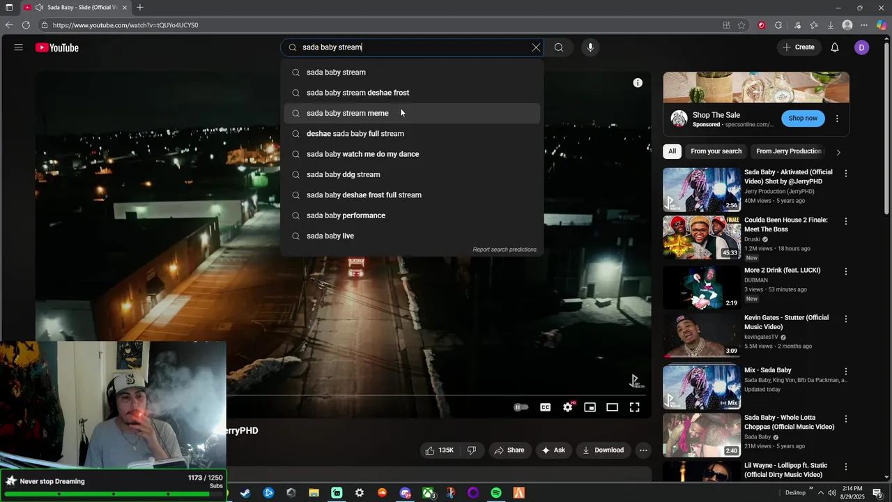The width and height of the screenshot is (892, 502).
Task: Open the purple D account avatar
Action: pyautogui.click(x=862, y=47)
